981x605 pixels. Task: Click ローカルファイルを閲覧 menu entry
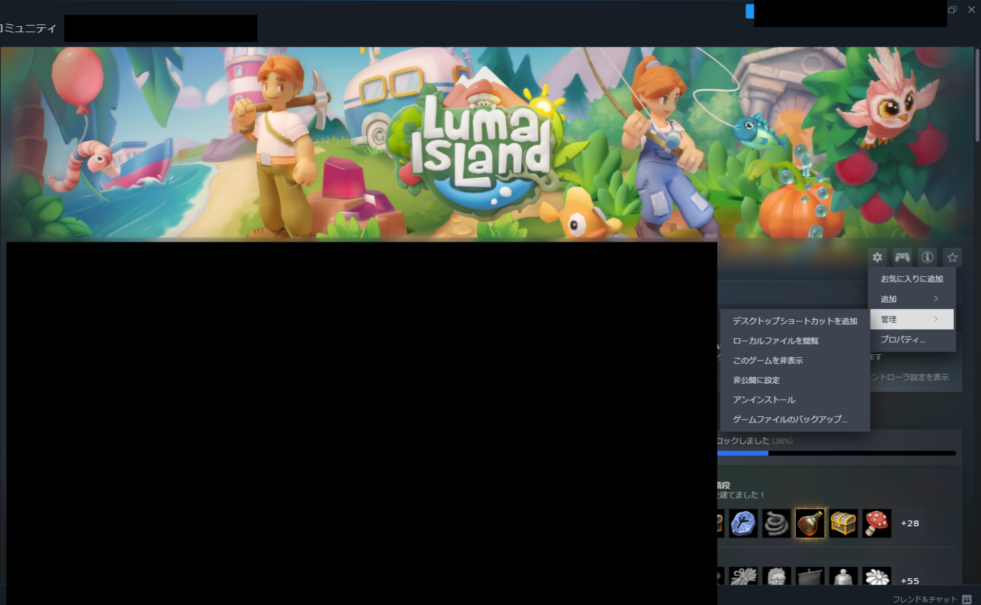tap(775, 341)
